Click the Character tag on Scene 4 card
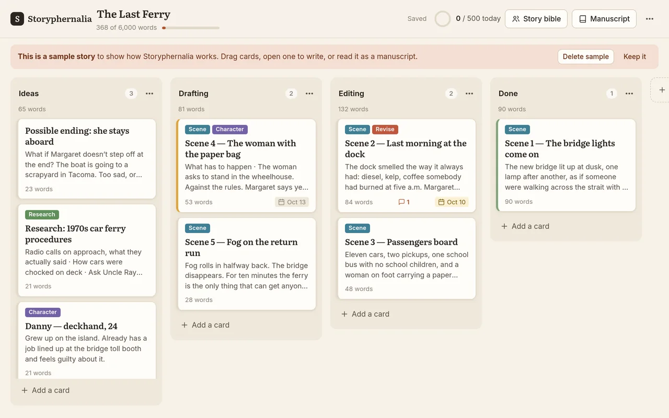Image resolution: width=669 pixels, height=418 pixels. (230, 130)
